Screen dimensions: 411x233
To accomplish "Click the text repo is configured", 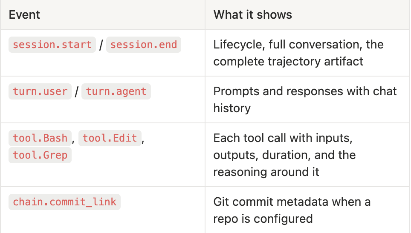I will coord(263,219).
